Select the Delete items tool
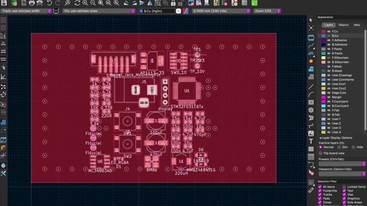 pos(311,173)
